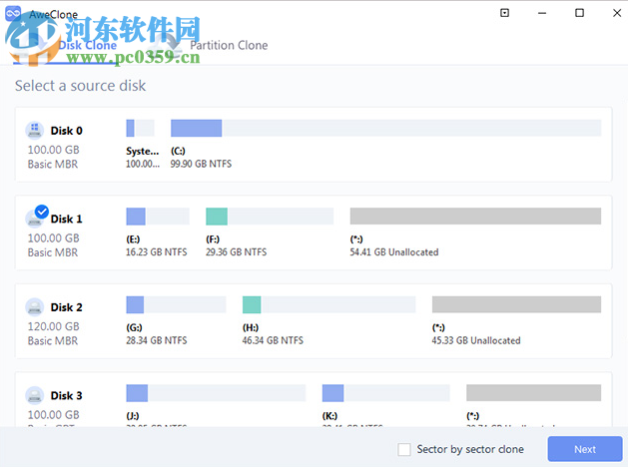628x467 pixels.
Task: Click the (J:) partition usage bar
Action: (x=216, y=393)
